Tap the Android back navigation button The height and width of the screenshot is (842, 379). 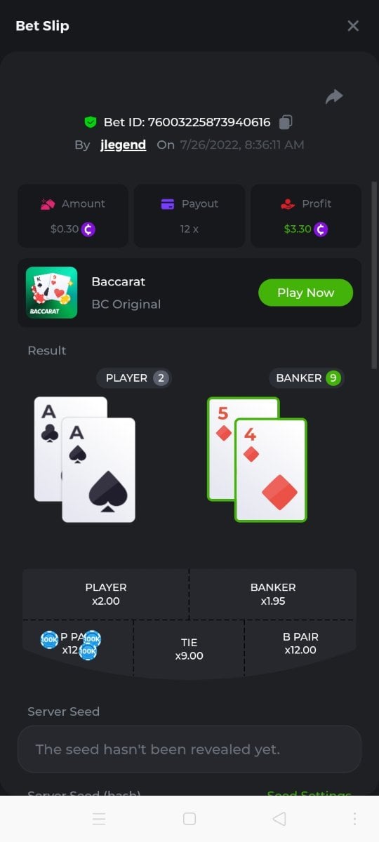279,819
